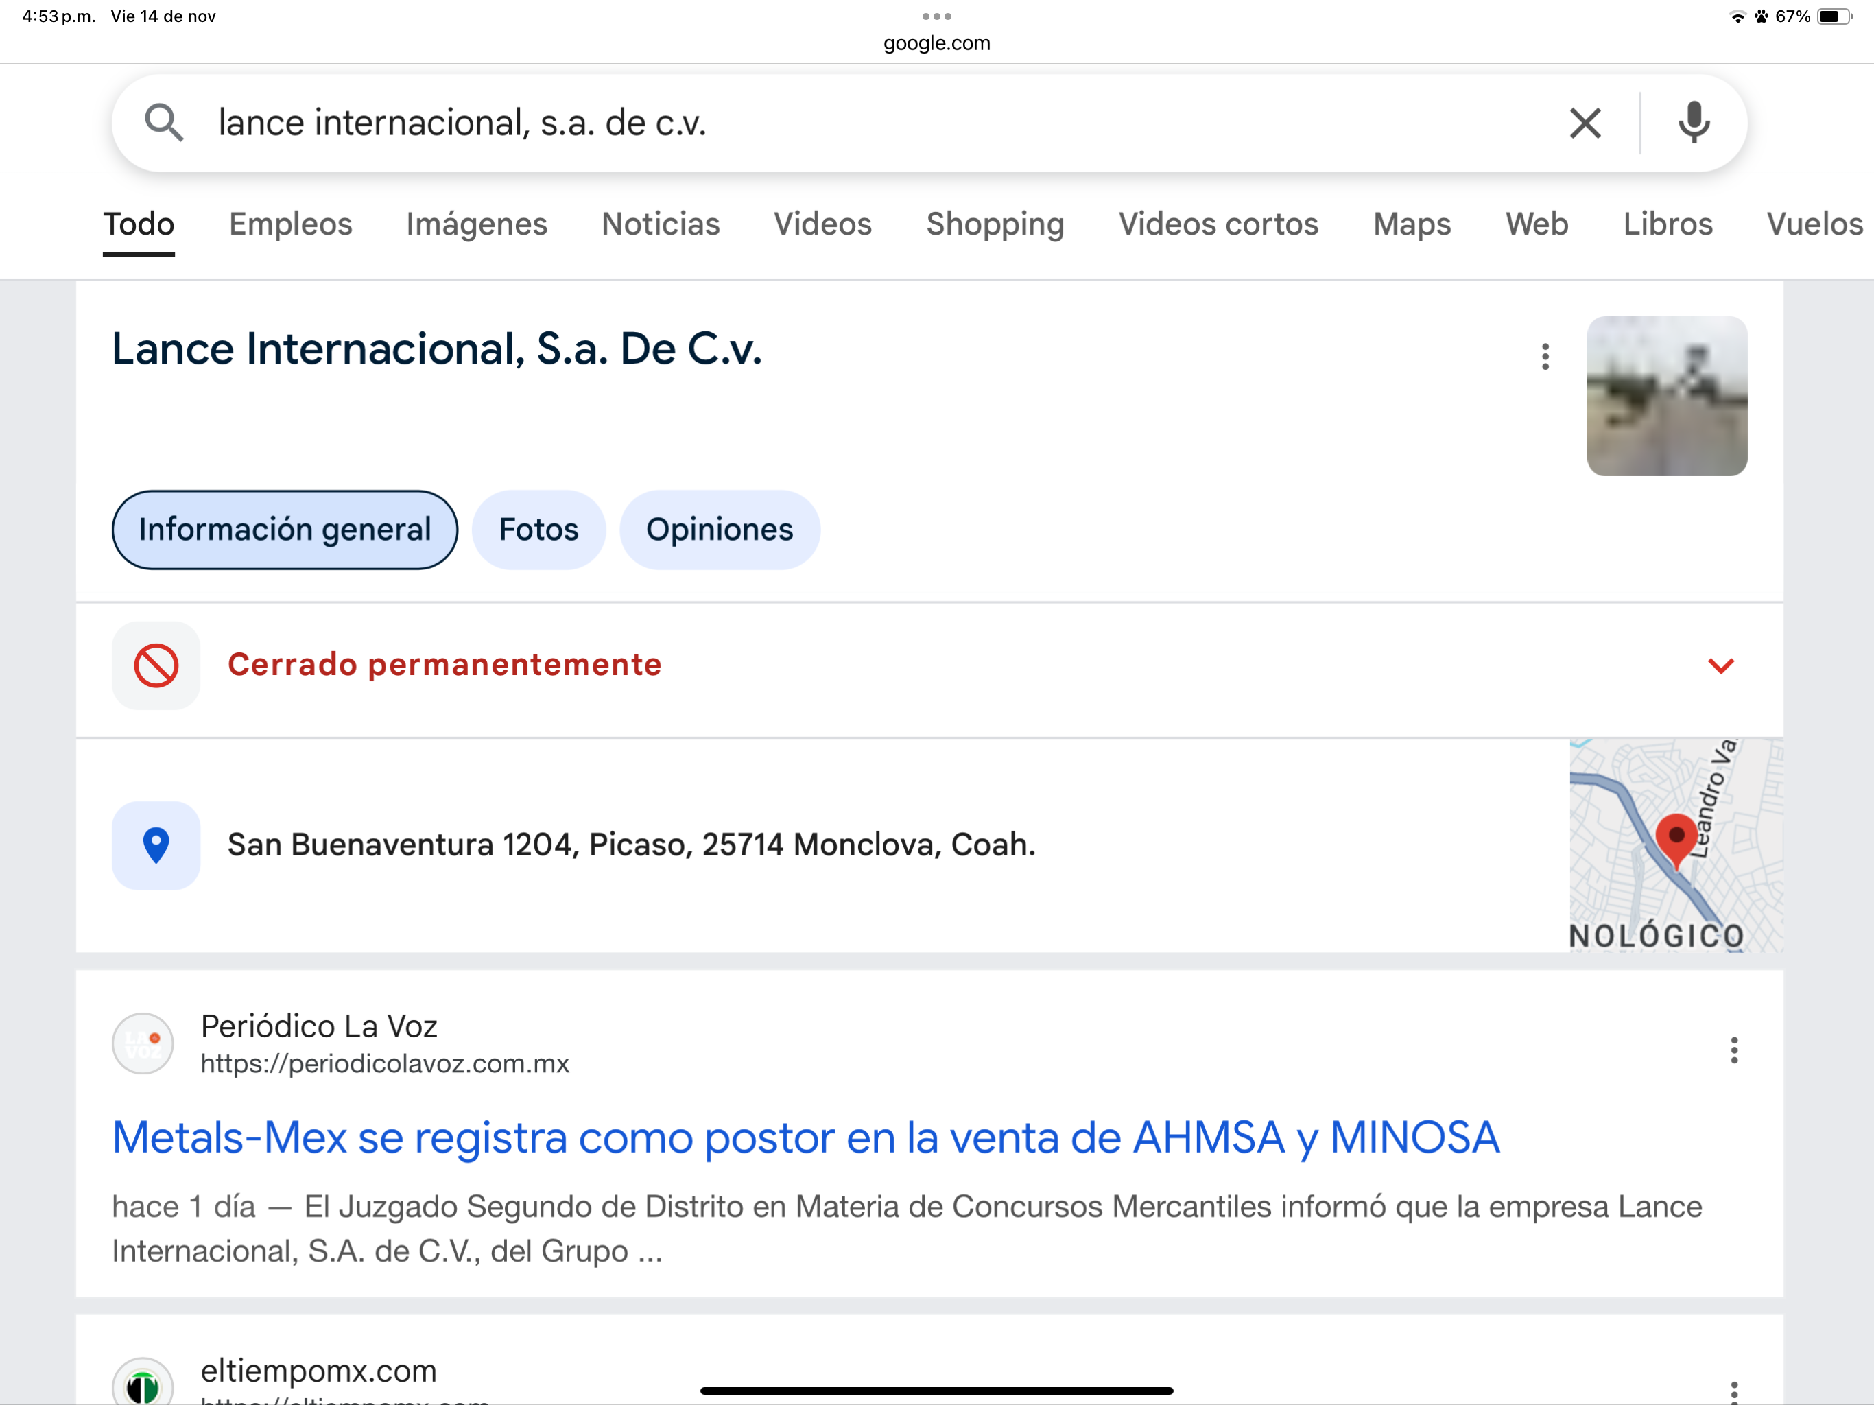1874x1405 pixels.
Task: Open Metals-Mex AHMSA y MINOSA article link
Action: 805,1137
